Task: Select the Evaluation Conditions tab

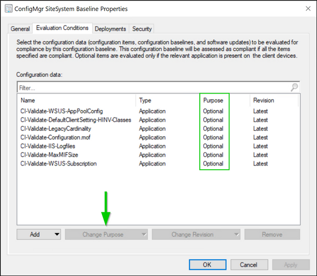Action: [62, 28]
